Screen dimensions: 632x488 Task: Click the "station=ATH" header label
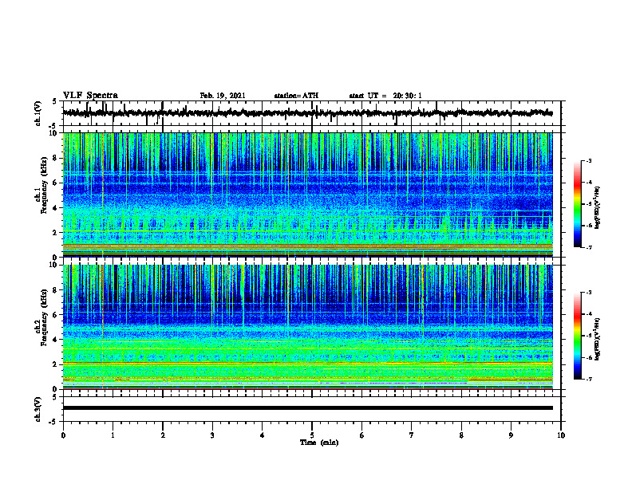pos(296,96)
